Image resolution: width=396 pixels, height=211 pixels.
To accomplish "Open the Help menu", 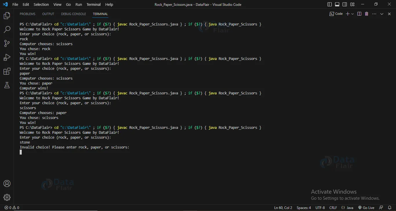I will pyautogui.click(x=109, y=4).
